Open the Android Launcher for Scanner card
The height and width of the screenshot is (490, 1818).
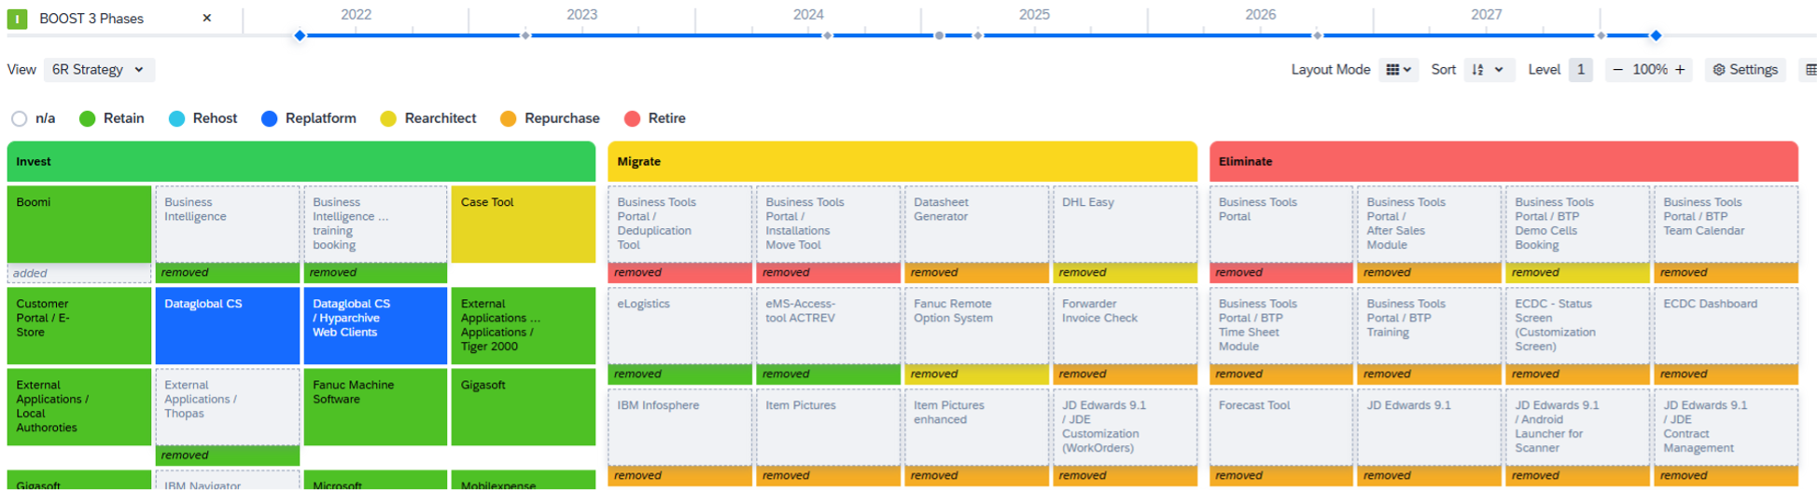pyautogui.click(x=1577, y=428)
